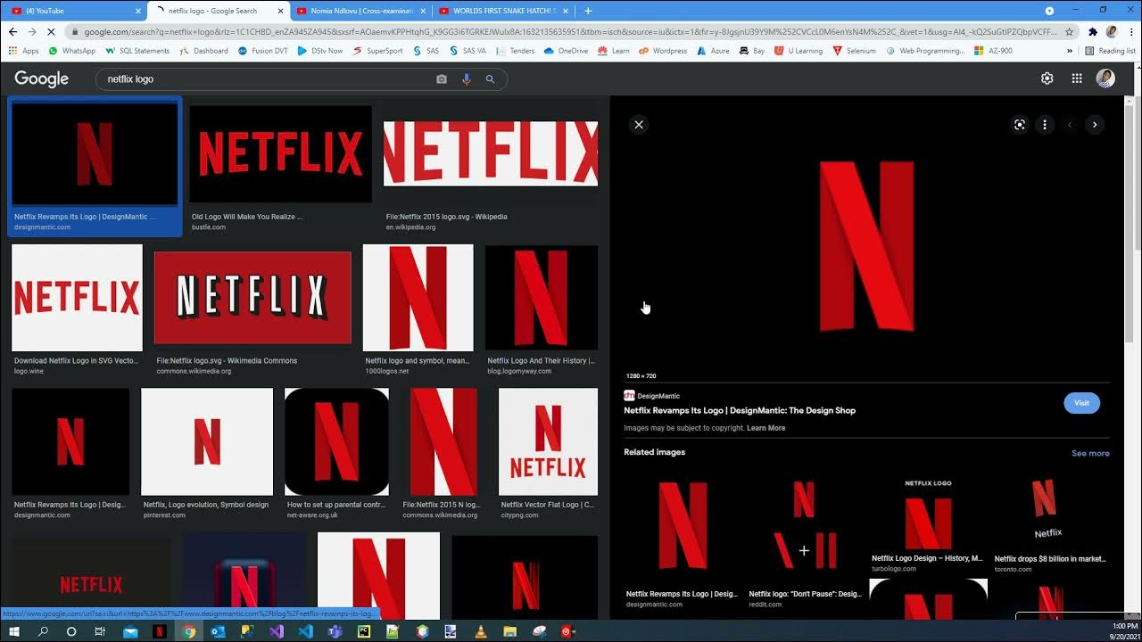Select the Wikimedia Commons Netflix logo.svg thumbnail

click(x=252, y=298)
